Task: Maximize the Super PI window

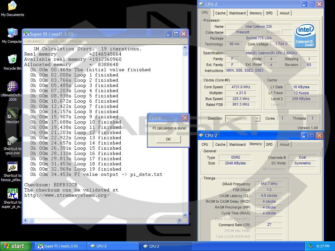Action: (176, 34)
